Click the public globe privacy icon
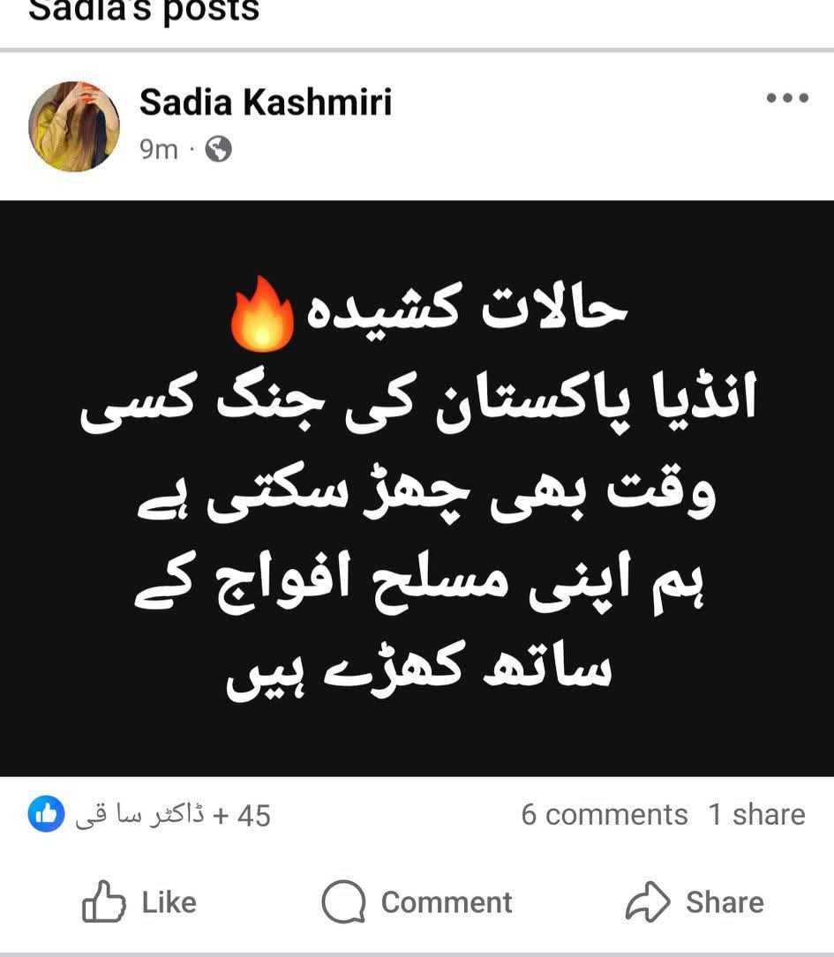This screenshot has width=834, height=957. point(218,149)
